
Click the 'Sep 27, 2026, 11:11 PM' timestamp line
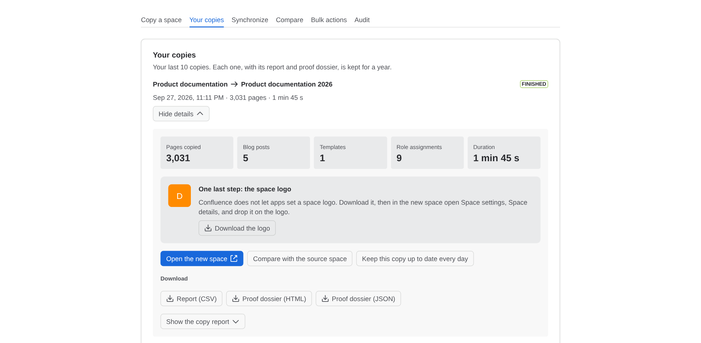pyautogui.click(x=228, y=98)
